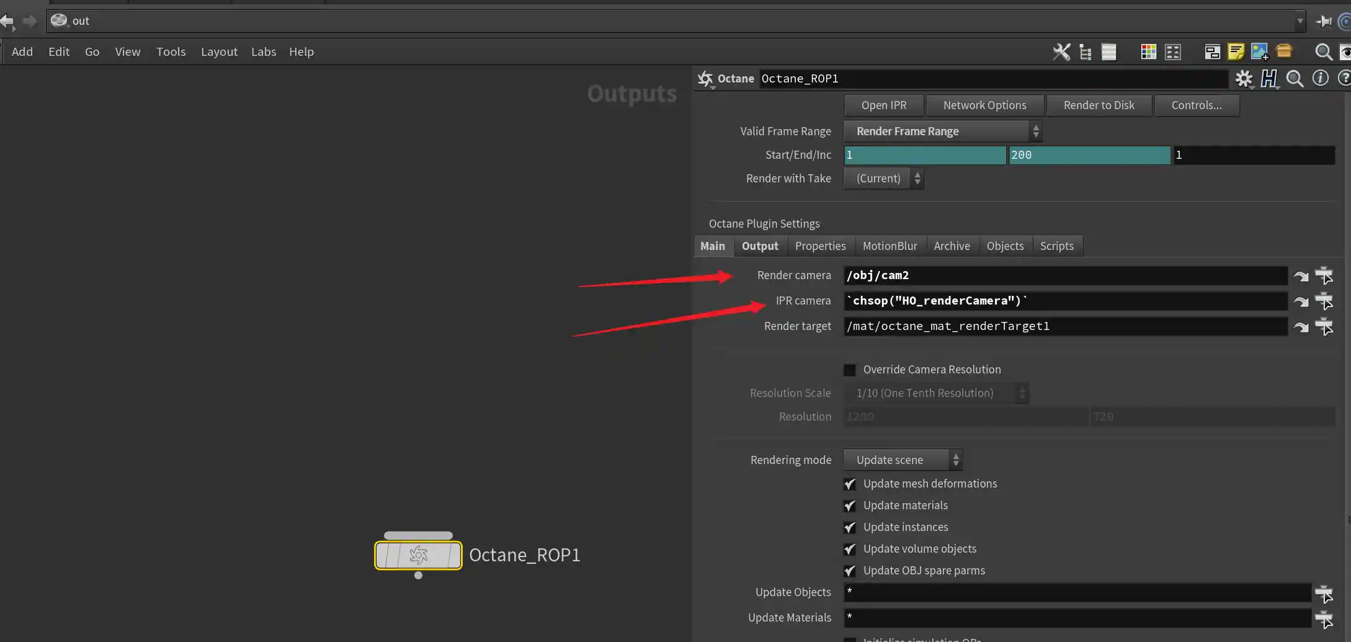Pin the network pane with pushpin icon

1324,21
